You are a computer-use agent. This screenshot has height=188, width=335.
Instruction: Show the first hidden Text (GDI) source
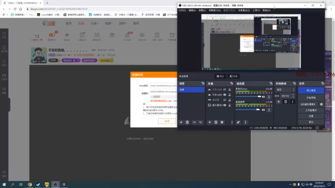pos(225,89)
